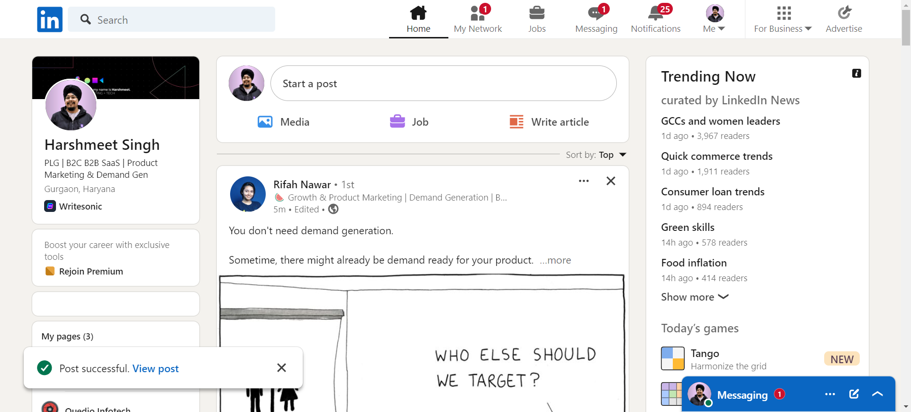Open Notifications bell with 25 badge
Image resolution: width=911 pixels, height=412 pixels.
click(657, 13)
